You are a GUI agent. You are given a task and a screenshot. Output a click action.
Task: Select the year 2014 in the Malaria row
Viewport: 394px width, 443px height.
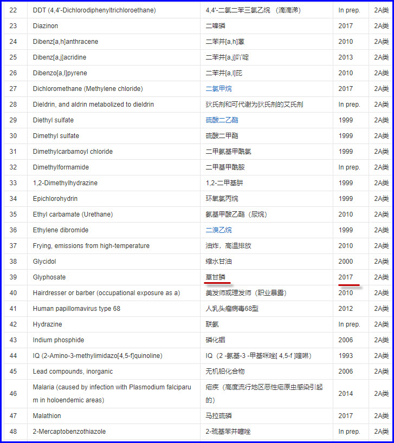pyautogui.click(x=346, y=394)
